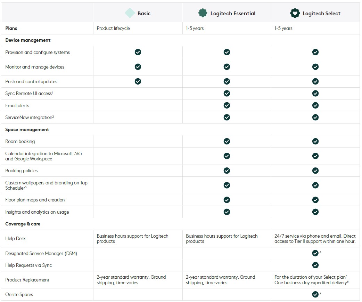Click the Essential checkmark for Room booking
The height and width of the screenshot is (302, 362).
tap(227, 141)
